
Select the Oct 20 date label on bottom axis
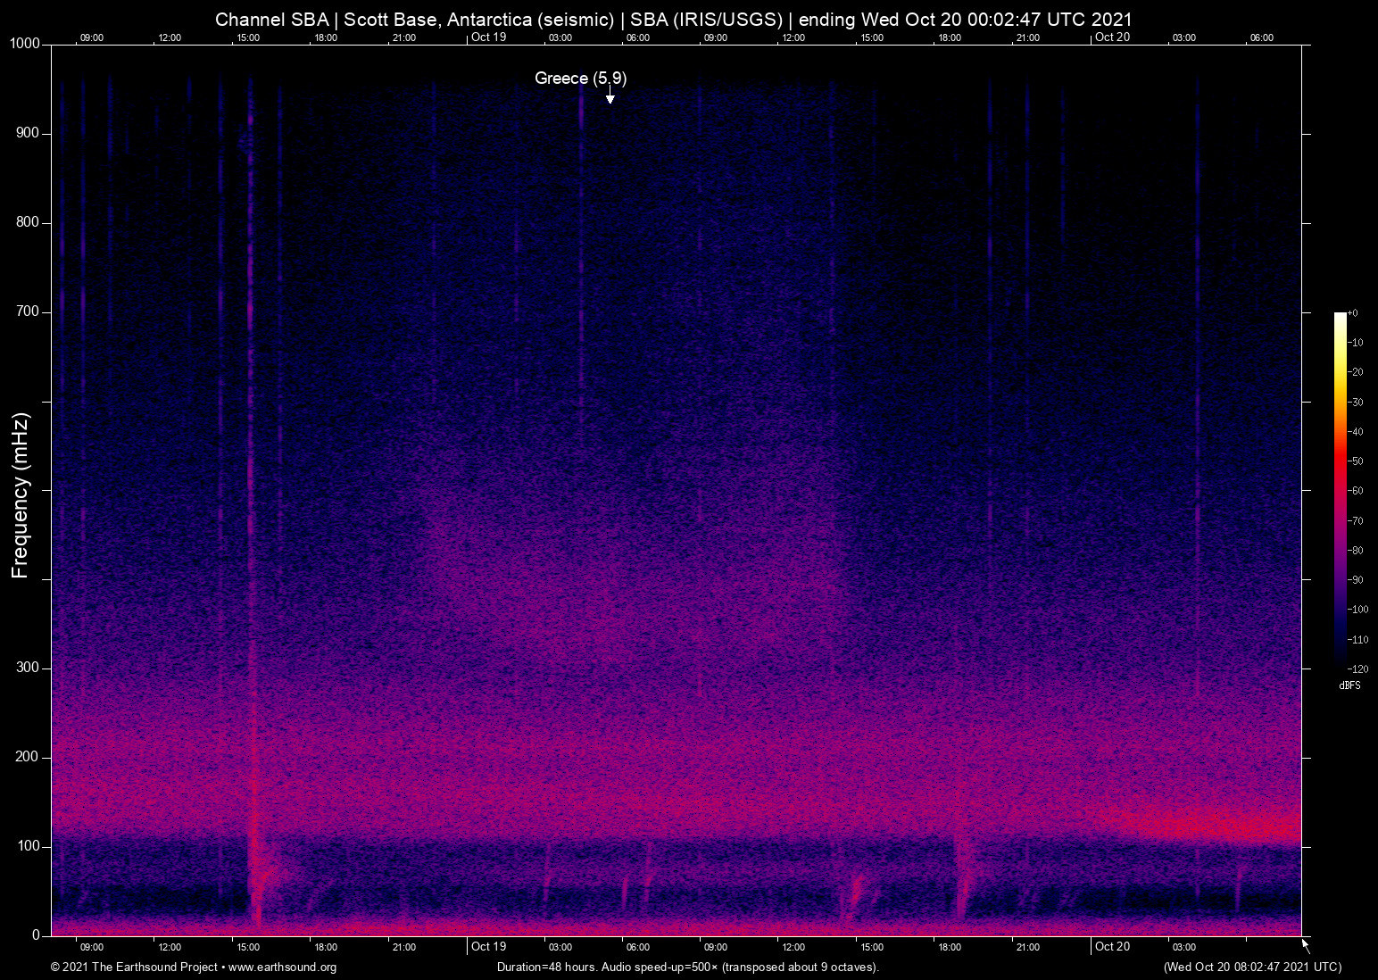[x=1112, y=947]
